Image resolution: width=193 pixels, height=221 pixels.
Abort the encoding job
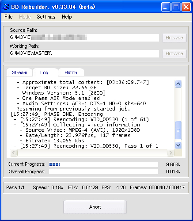[95, 207]
